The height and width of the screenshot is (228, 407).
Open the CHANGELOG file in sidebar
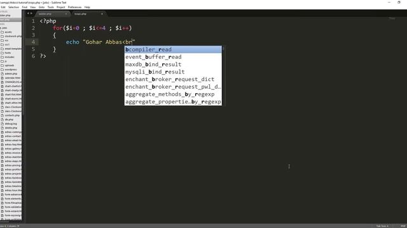point(13,82)
